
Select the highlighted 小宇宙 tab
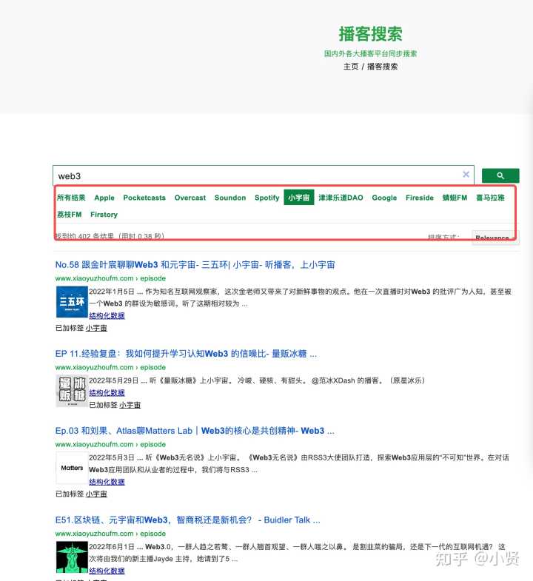pyautogui.click(x=299, y=197)
